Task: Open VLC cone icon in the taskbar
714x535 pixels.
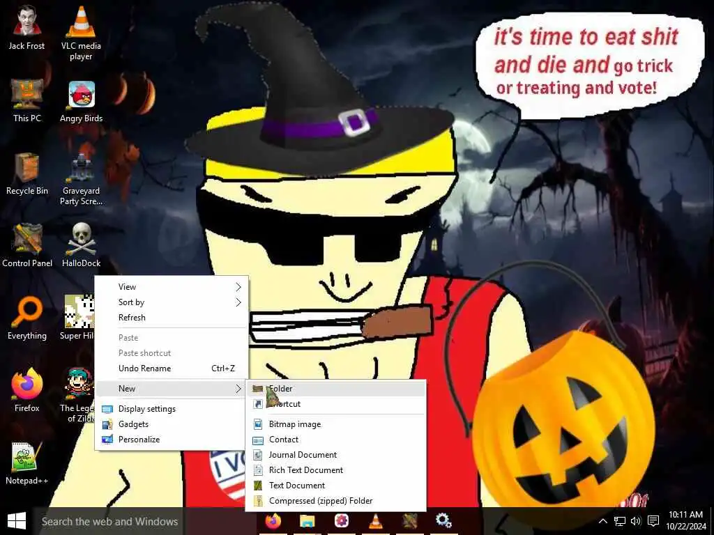Action: [x=376, y=521]
